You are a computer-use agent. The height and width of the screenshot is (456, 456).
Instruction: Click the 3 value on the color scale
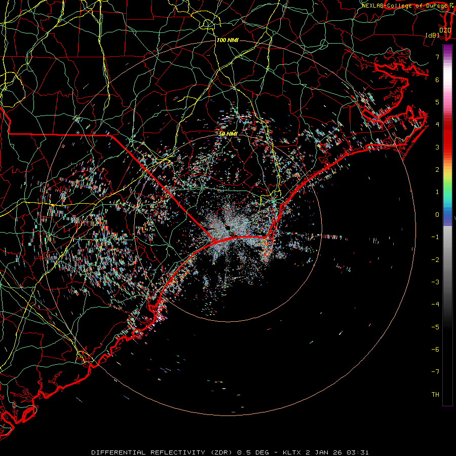(437, 147)
